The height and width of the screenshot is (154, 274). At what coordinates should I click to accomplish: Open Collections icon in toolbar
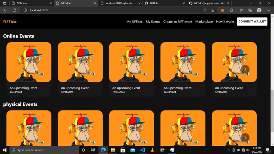click(x=250, y=10)
